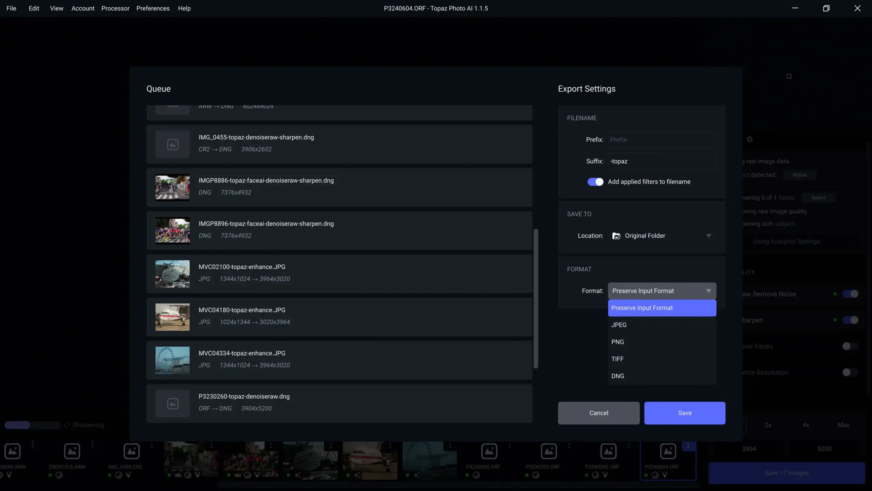Click the settings gear icon behind dialog
The width and height of the screenshot is (872, 491).
(750, 139)
